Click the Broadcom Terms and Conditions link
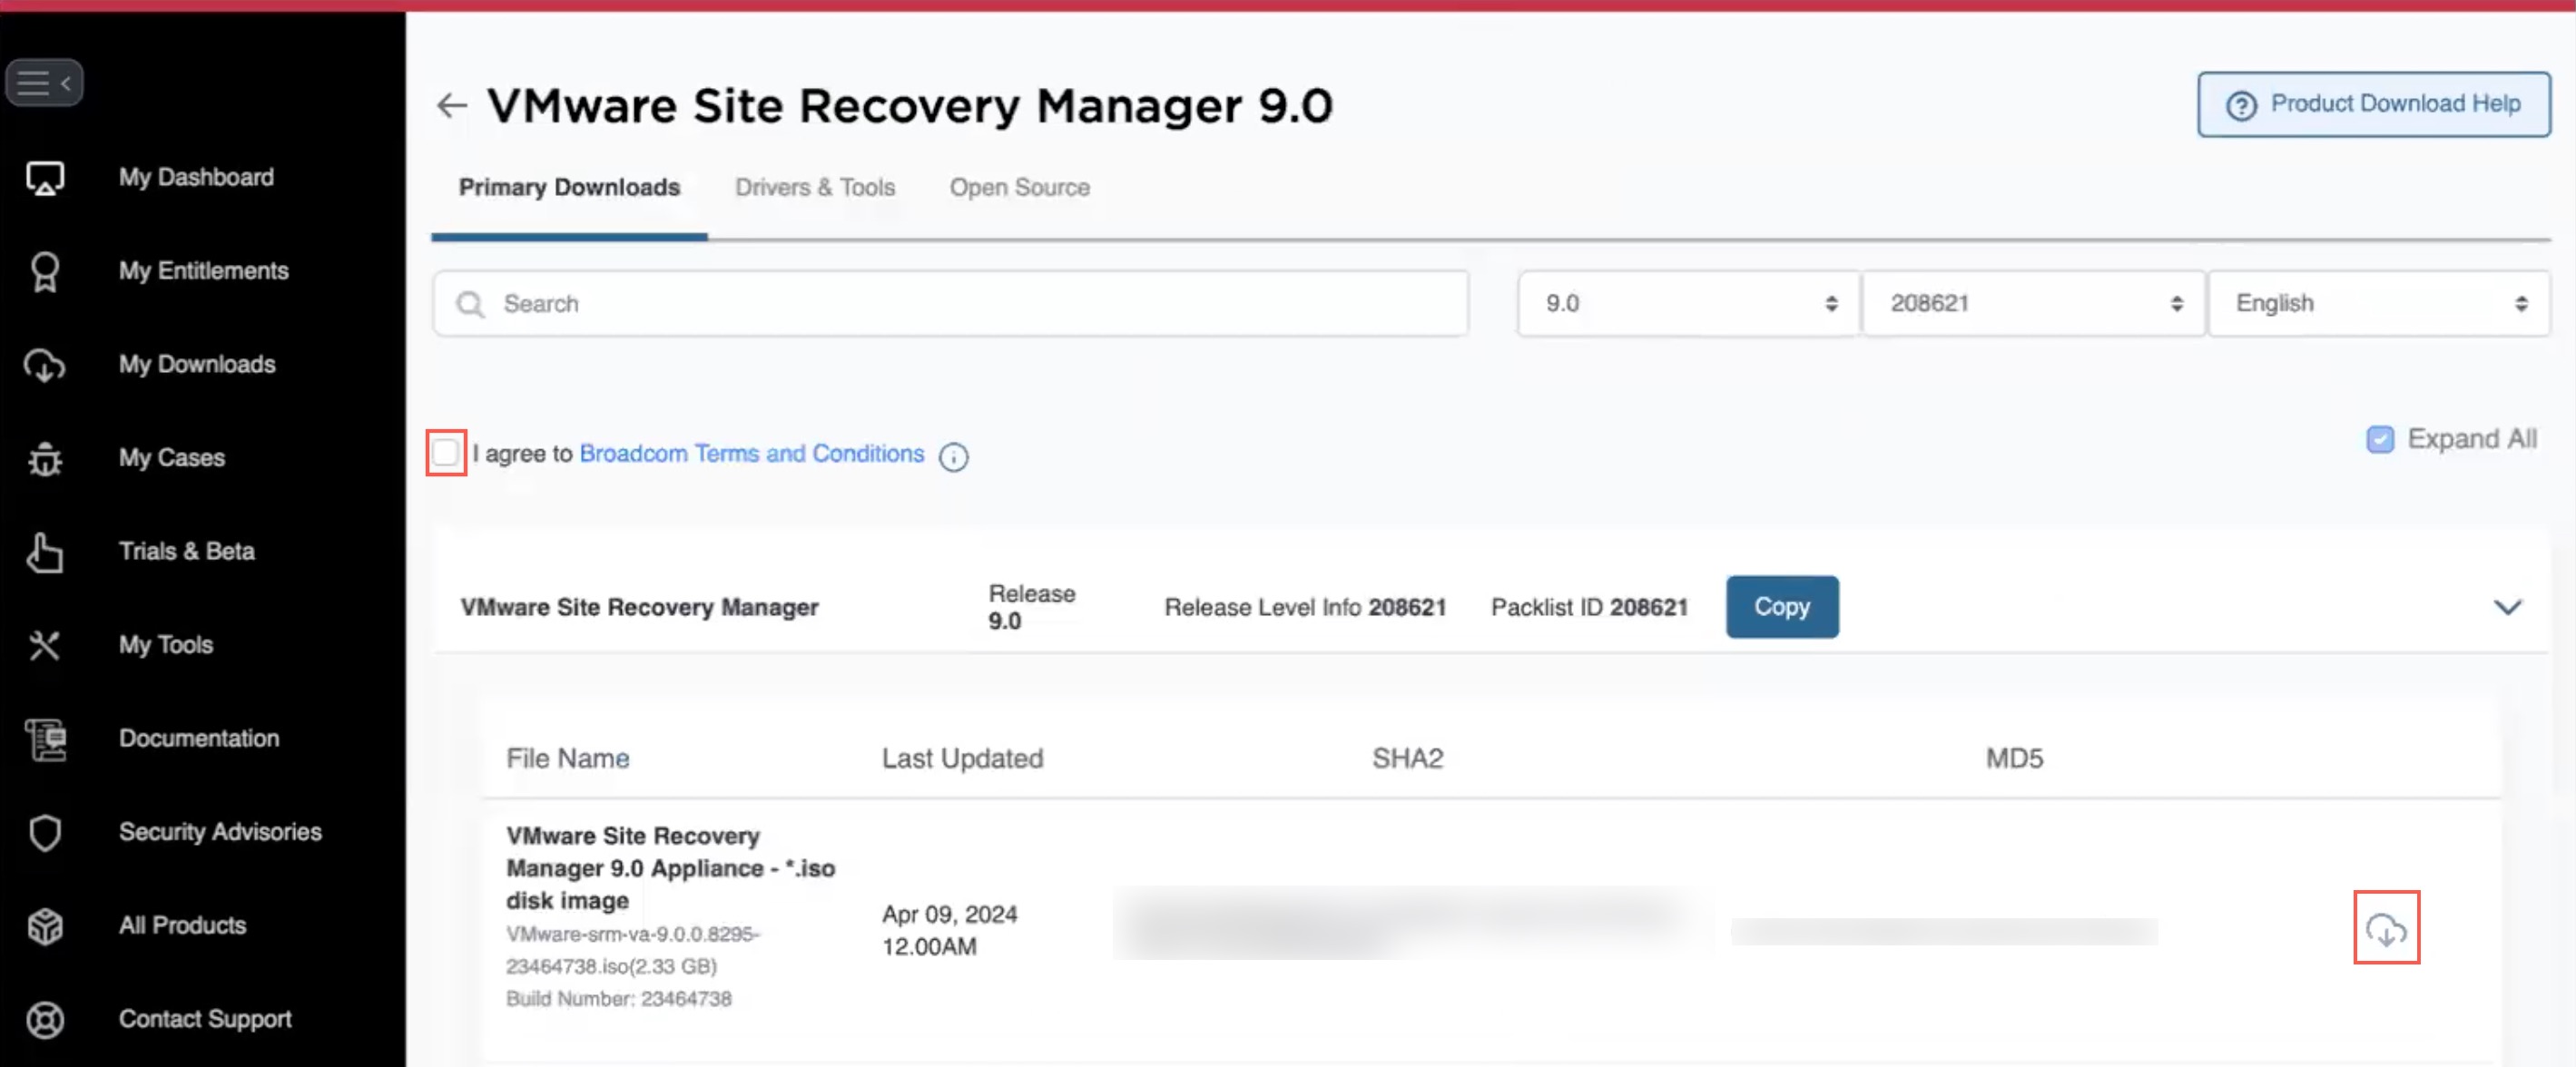This screenshot has height=1067, width=2576. pyautogui.click(x=751, y=453)
